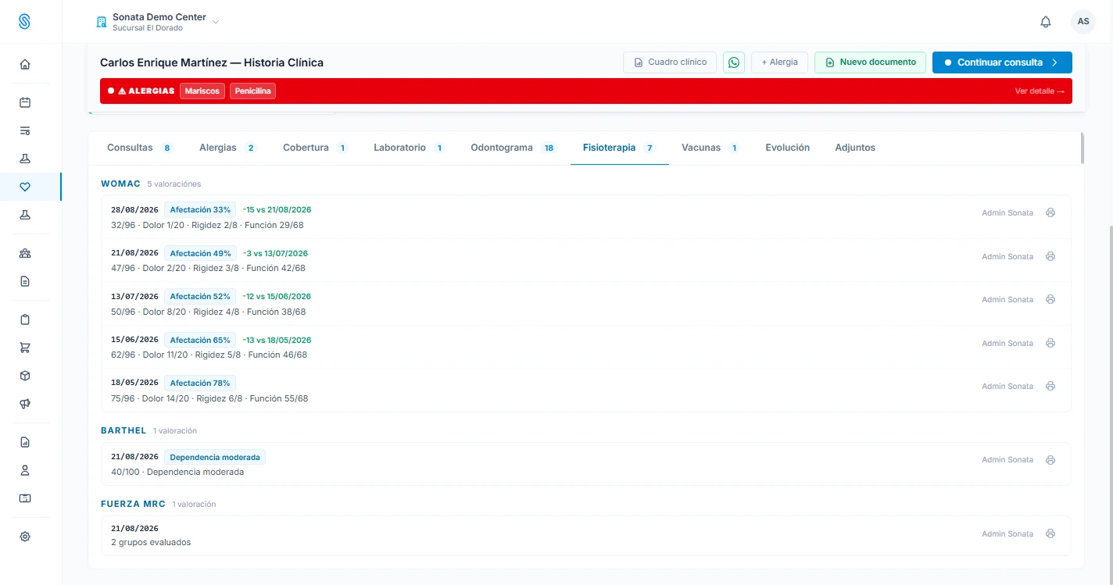Click the Sonata logo at top left
Viewport: 1113px width, 585px height.
pyautogui.click(x=25, y=22)
